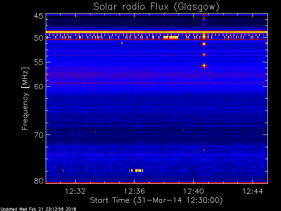Image resolution: width=281 pixels, height=211 pixels.
Task: Click the '70' frequency tick label
Action: click(x=39, y=135)
